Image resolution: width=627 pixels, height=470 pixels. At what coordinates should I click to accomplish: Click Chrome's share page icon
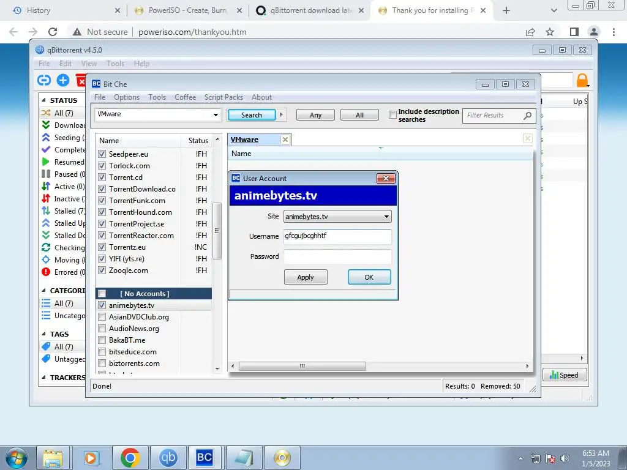530,32
